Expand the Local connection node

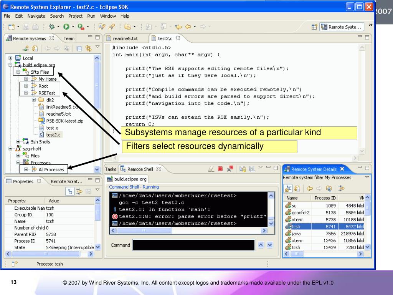(10, 58)
